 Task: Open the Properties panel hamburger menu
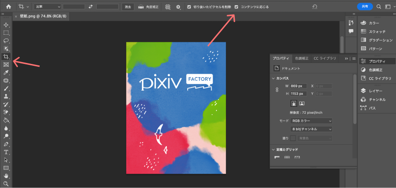(354, 58)
